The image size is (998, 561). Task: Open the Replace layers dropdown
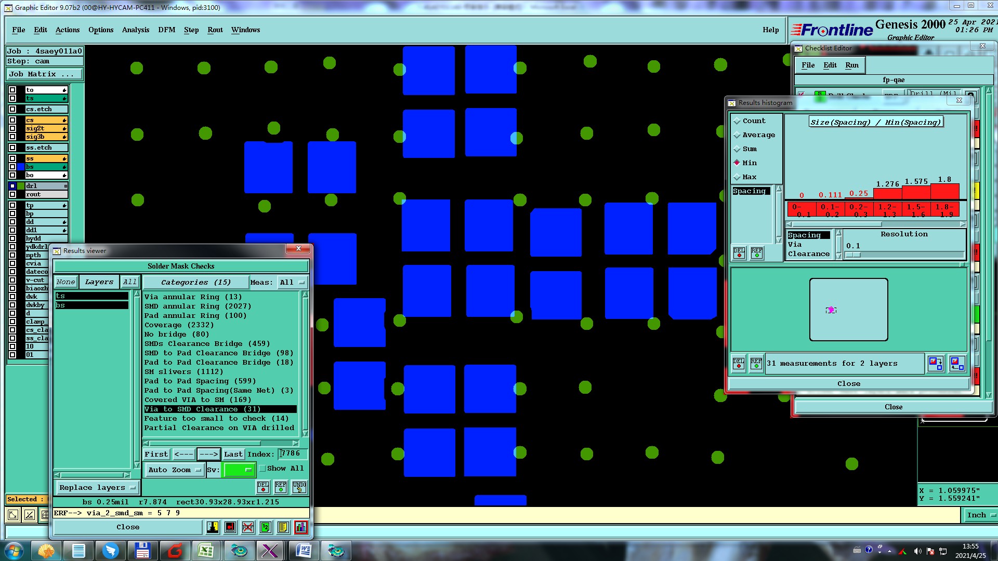pos(97,488)
